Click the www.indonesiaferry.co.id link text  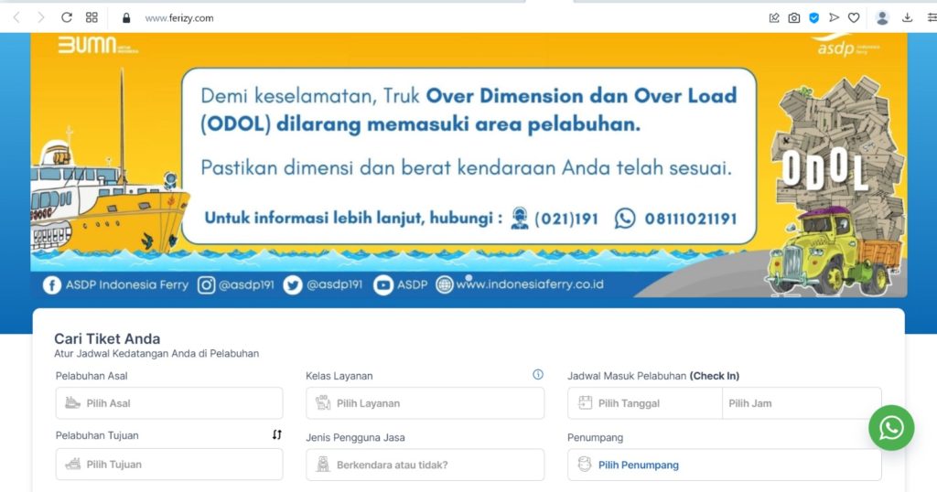(530, 284)
